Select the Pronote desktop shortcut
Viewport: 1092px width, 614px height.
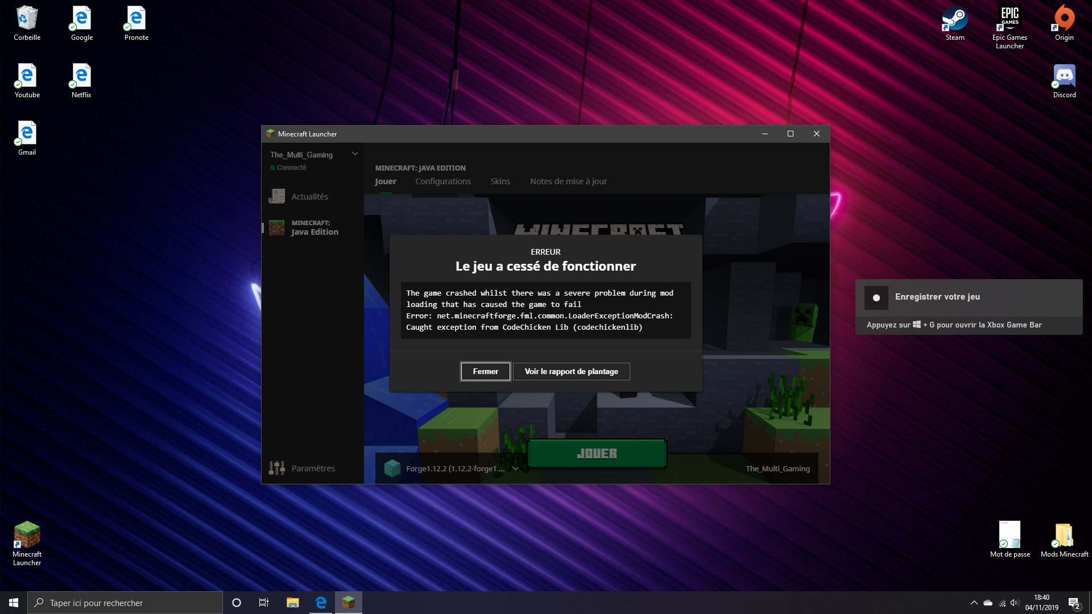(136, 23)
